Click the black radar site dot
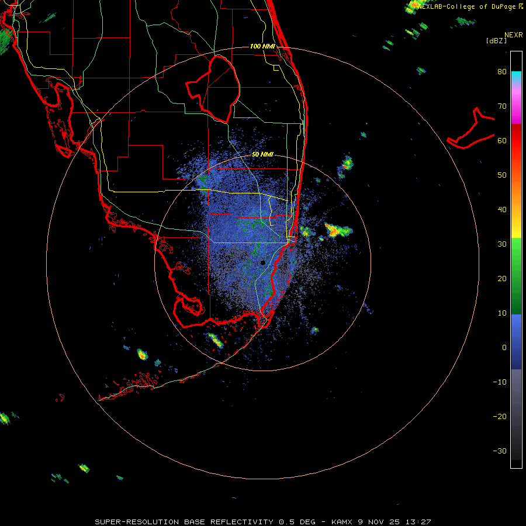Viewport: 526px width, 526px height. (x=262, y=262)
